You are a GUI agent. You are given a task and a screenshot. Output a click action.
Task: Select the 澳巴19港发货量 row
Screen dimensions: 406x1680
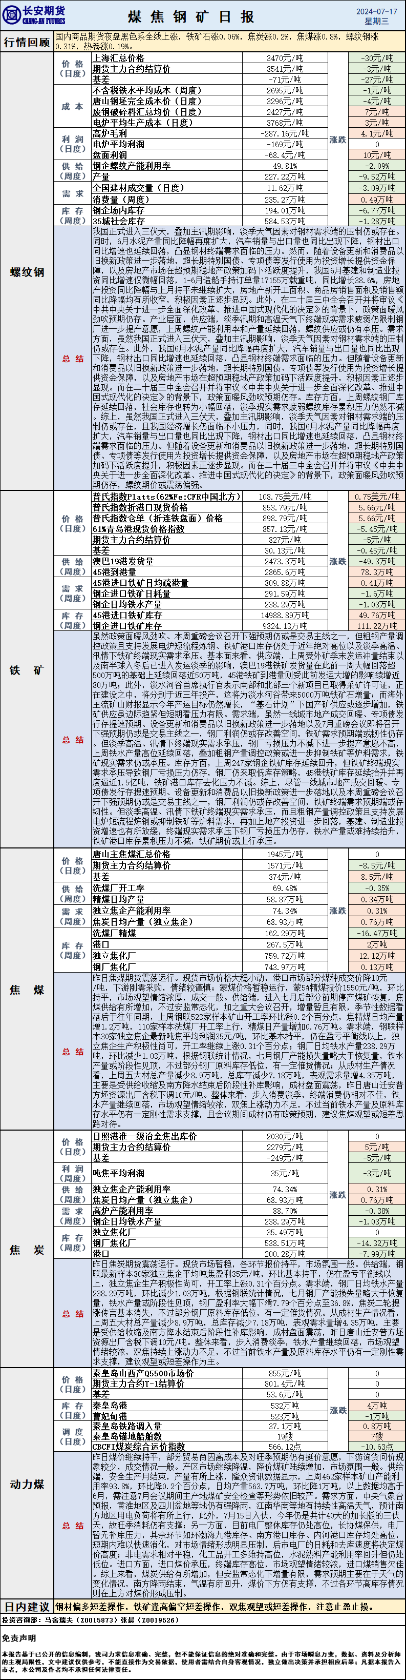pyautogui.click(x=123, y=561)
